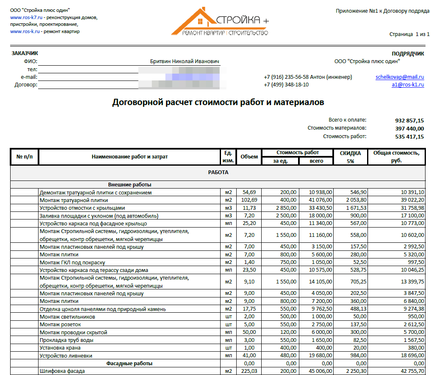This screenshot has width=431, height=375.
Task: Click the ЗАКАЗЧИК heading
Action: click(25, 53)
